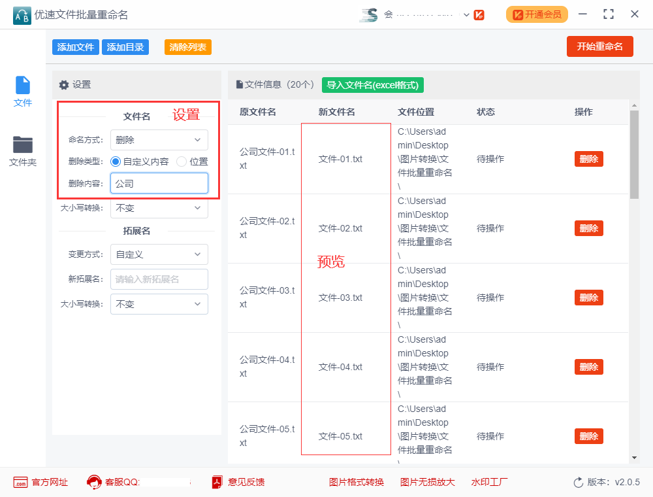This screenshot has height=497, width=653.
Task: Open the 命名方式 dropdown showing 删除
Action: pyautogui.click(x=159, y=139)
